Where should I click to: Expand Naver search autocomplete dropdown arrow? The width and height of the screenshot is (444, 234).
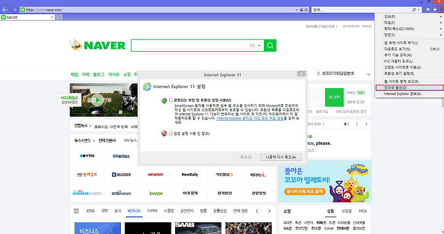[x=259, y=46]
